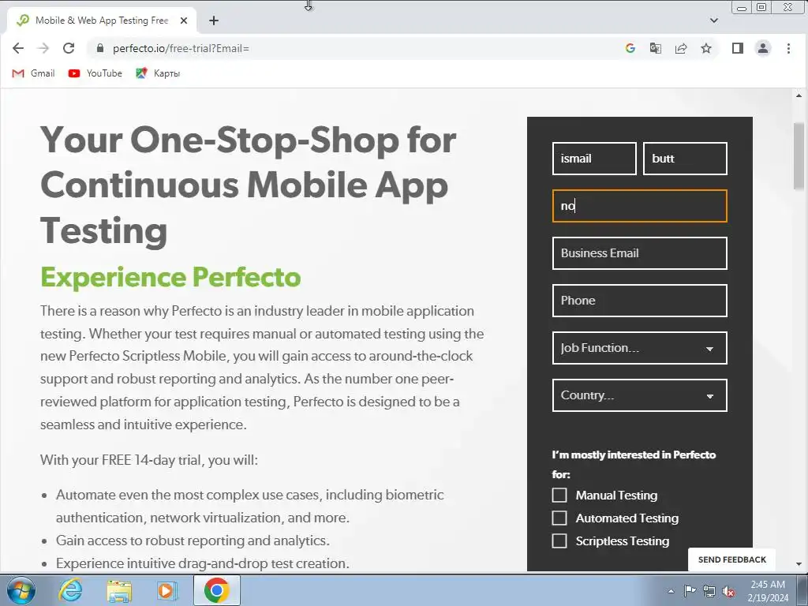Check the Manual Testing box
This screenshot has width=808, height=606.
(559, 496)
